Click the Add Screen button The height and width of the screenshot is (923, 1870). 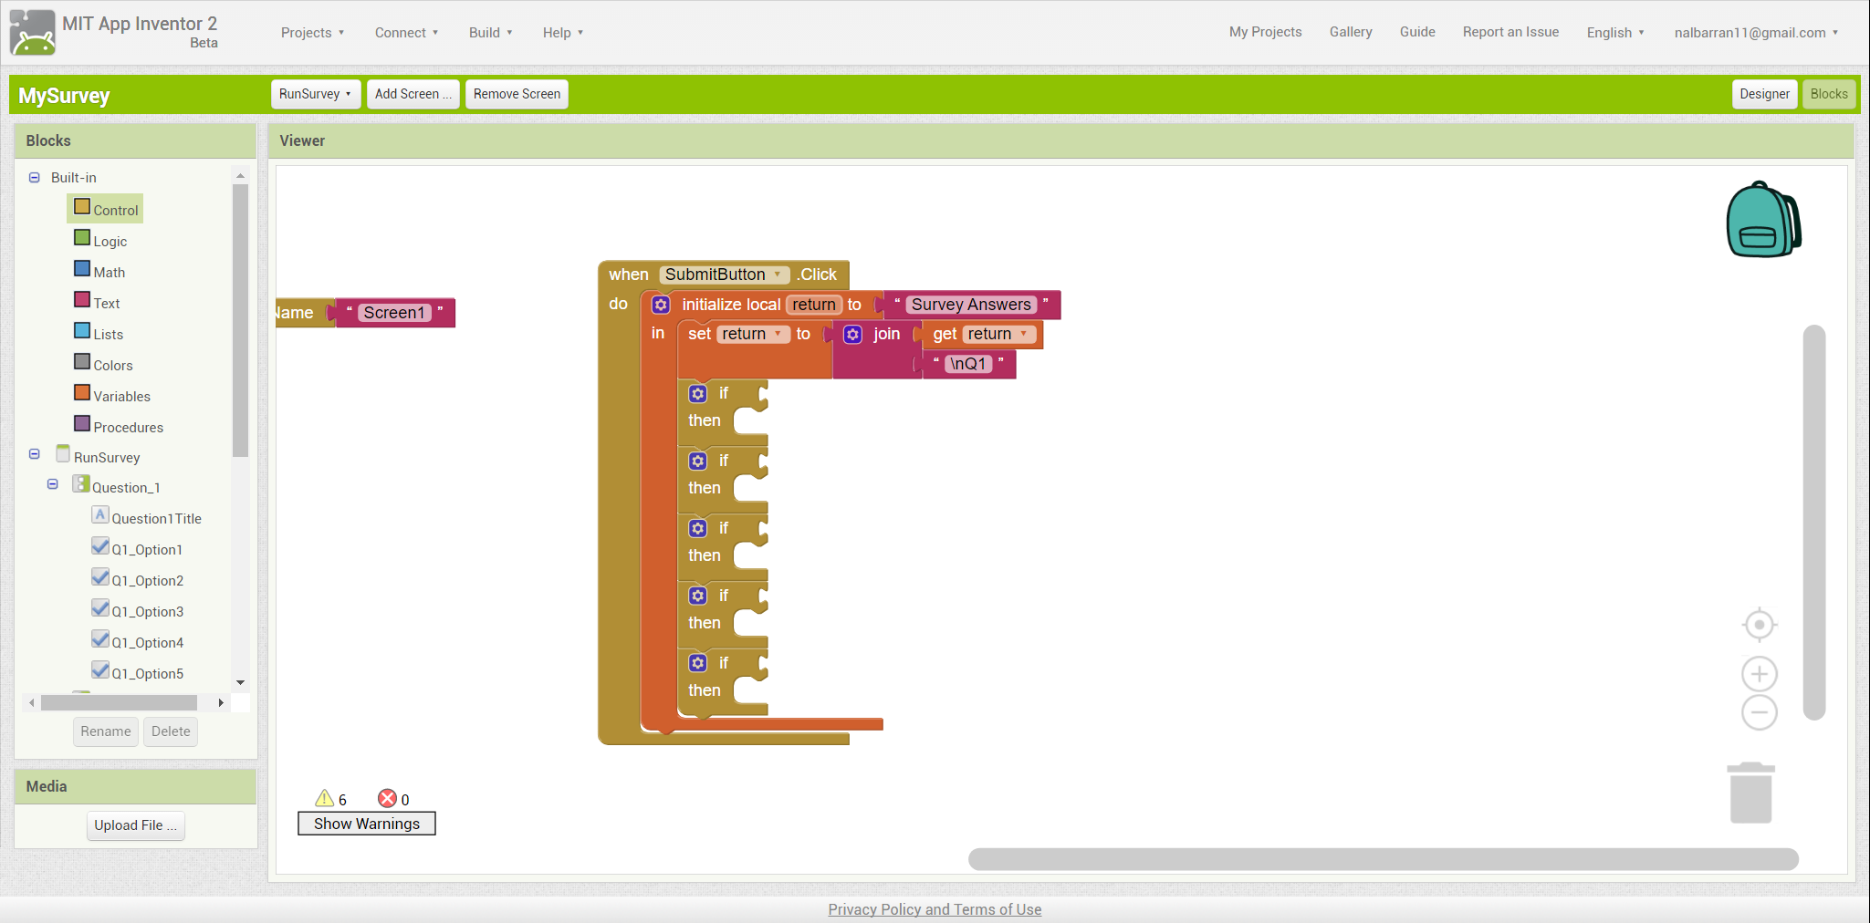click(x=413, y=94)
